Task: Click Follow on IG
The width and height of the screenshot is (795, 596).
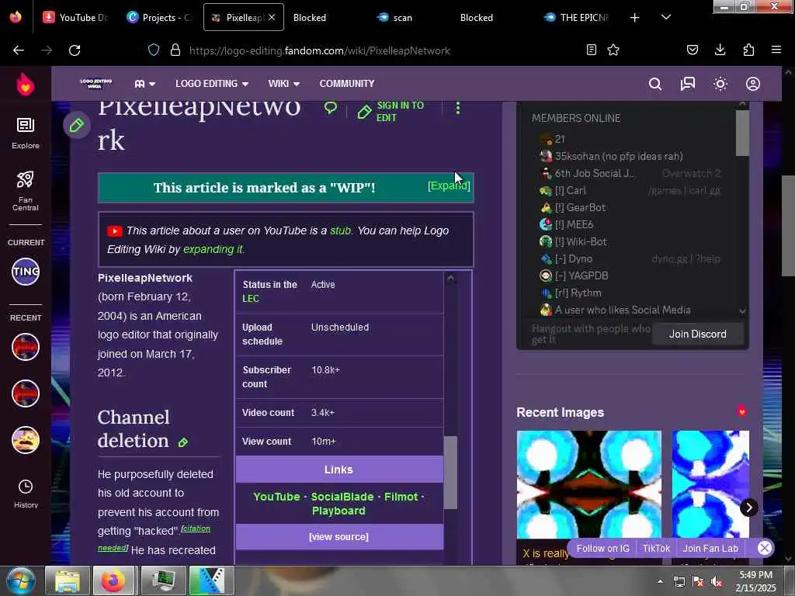Action: click(x=602, y=549)
